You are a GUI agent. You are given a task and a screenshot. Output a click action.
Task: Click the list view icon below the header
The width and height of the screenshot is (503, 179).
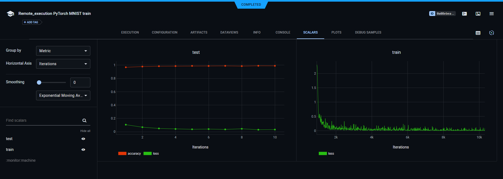pyautogui.click(x=478, y=33)
